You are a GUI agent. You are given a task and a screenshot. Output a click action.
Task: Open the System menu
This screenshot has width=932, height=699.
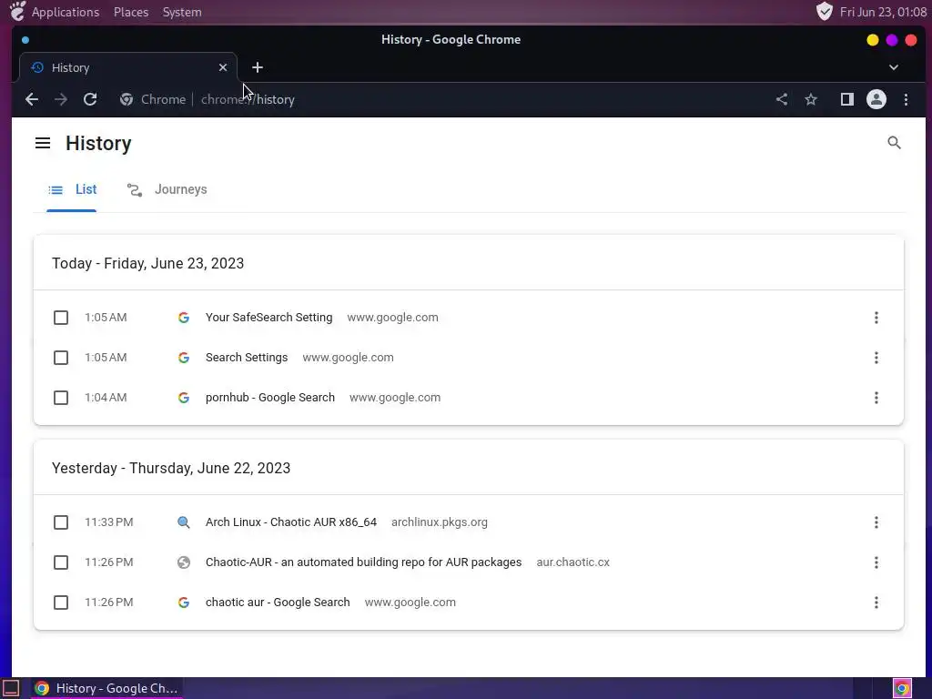[182, 12]
